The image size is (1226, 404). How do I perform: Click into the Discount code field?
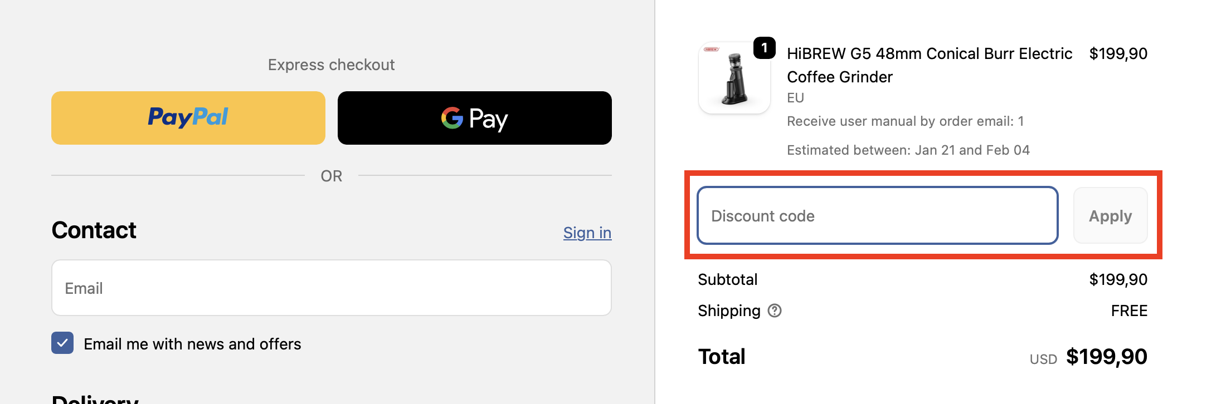point(877,216)
